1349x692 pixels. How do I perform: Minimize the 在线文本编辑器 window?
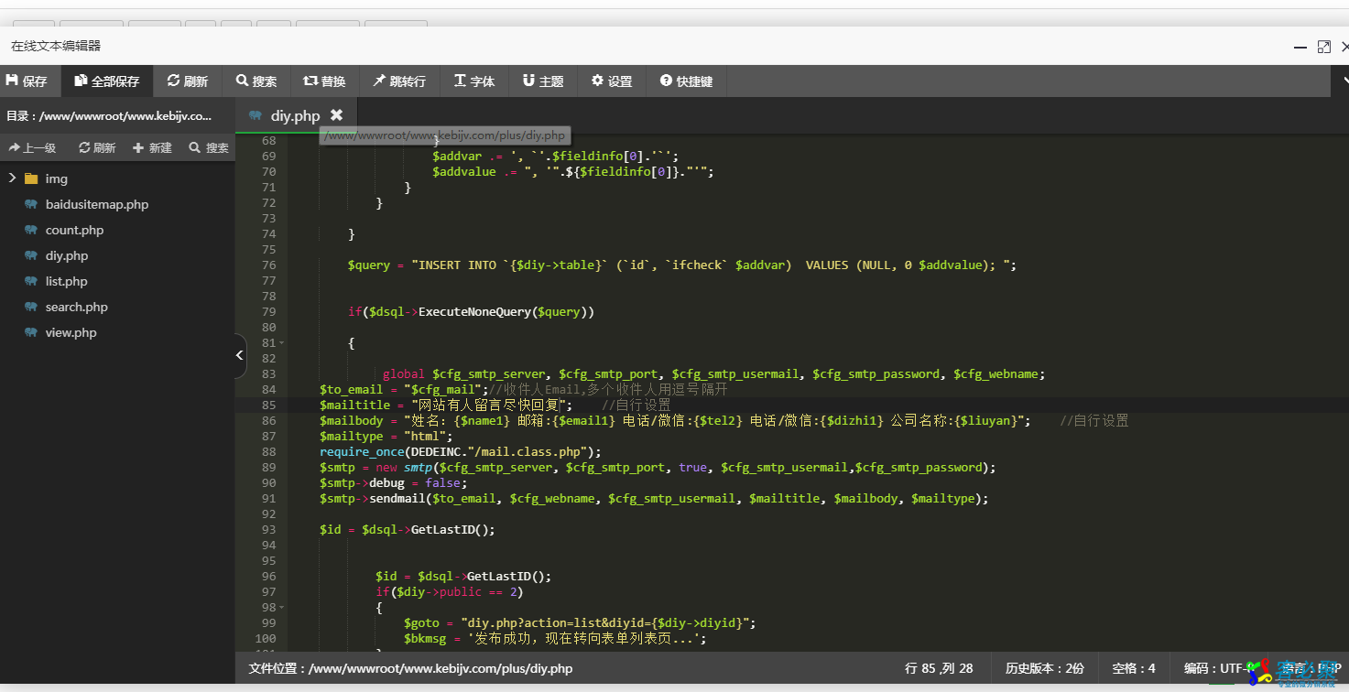coord(1300,47)
